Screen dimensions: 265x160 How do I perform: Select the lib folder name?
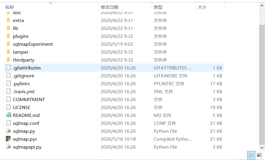pyautogui.click(x=16, y=28)
